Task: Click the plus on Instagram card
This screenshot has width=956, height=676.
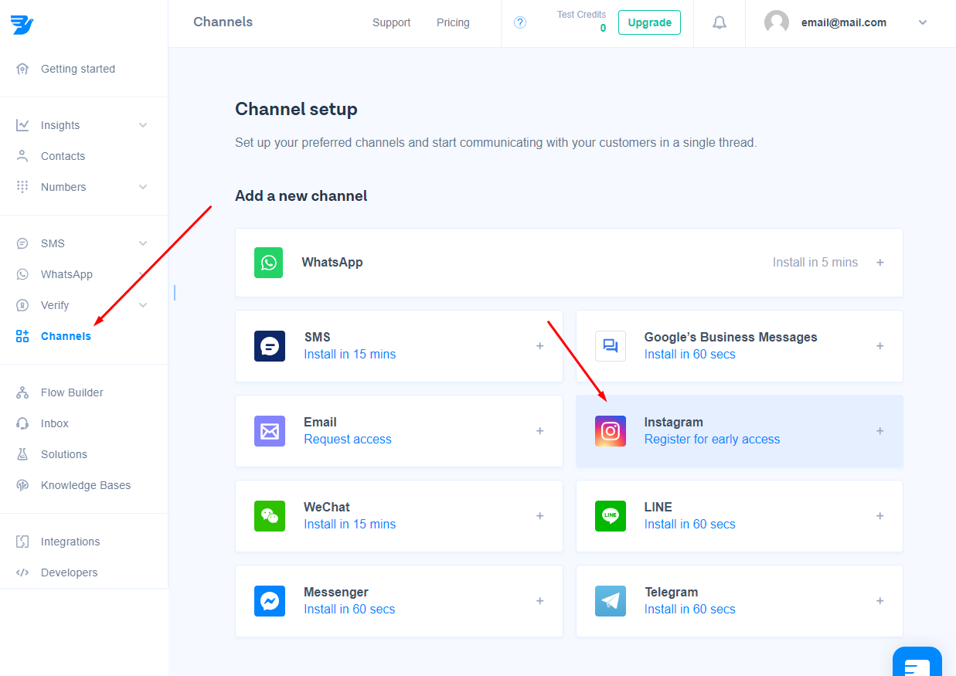Action: (880, 431)
